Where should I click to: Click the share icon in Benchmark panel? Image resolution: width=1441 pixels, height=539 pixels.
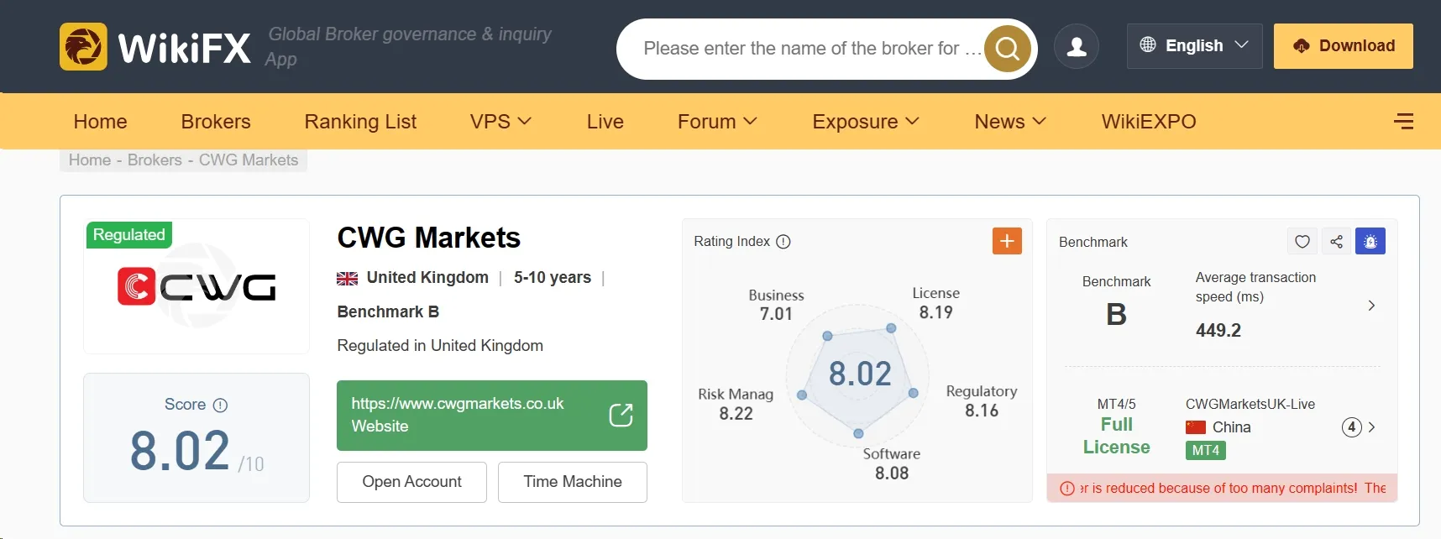[1336, 242]
